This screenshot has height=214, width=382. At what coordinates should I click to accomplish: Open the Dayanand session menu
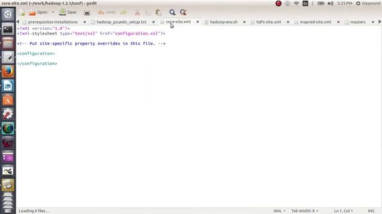[368, 4]
